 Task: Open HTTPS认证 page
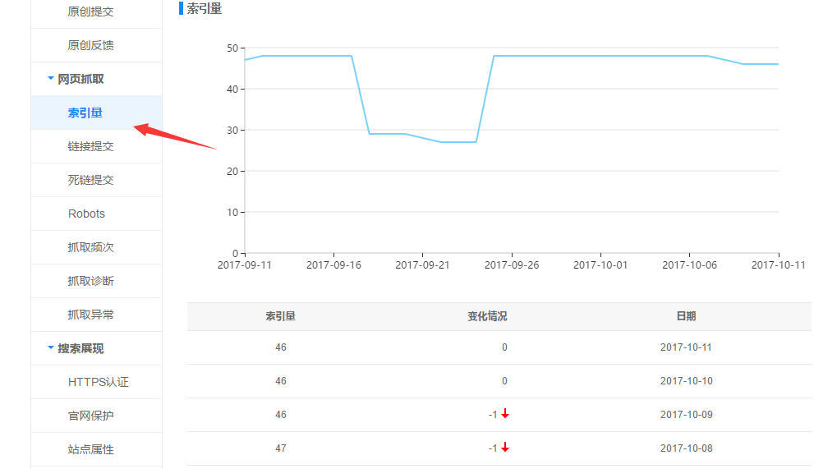98,382
